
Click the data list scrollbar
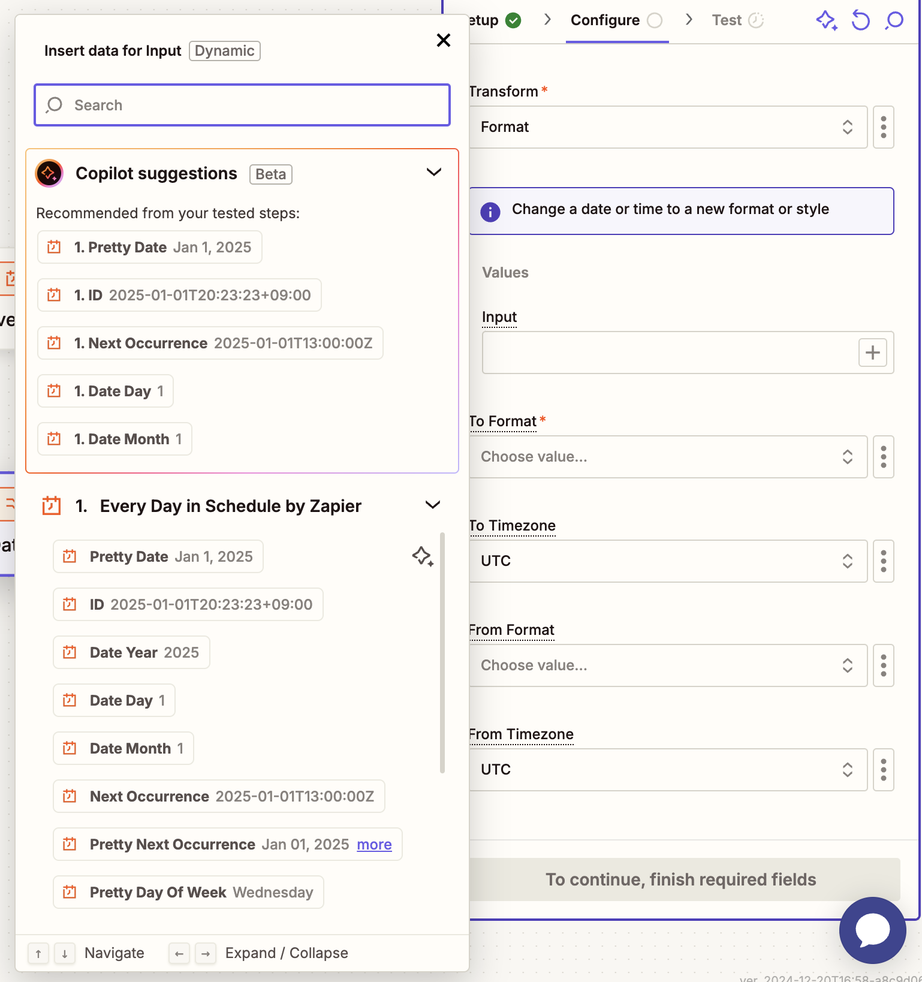coord(442,652)
